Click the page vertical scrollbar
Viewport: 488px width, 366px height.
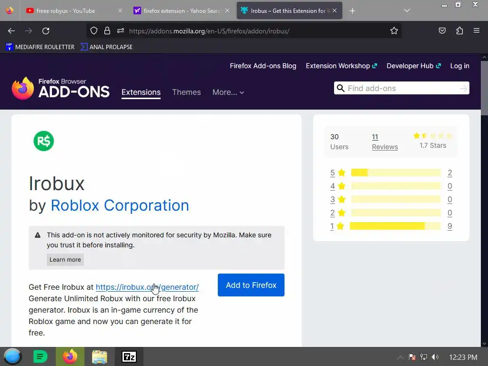(x=484, y=89)
